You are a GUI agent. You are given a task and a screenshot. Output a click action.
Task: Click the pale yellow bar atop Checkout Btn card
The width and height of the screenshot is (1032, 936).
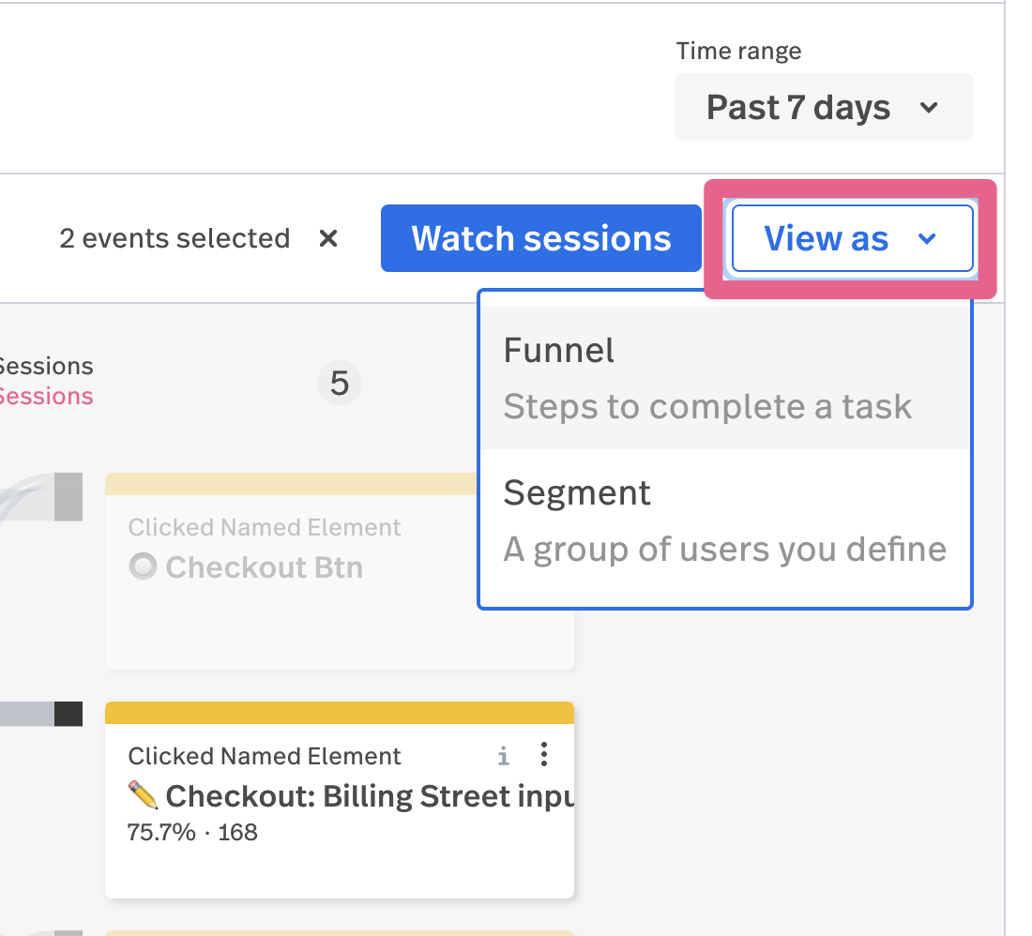(293, 484)
